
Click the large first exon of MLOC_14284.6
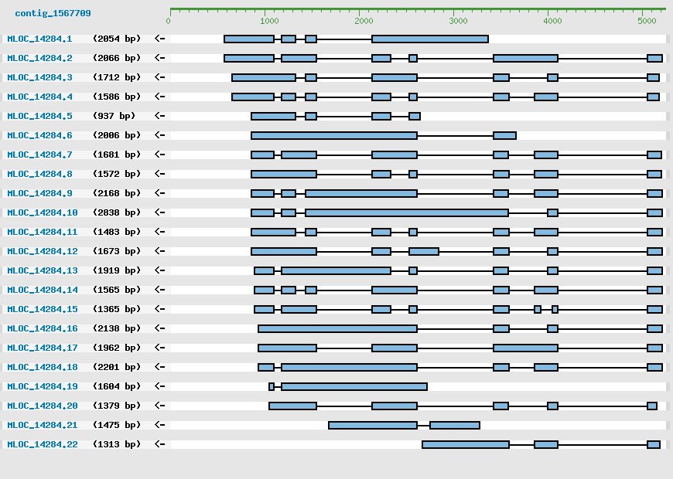point(334,135)
